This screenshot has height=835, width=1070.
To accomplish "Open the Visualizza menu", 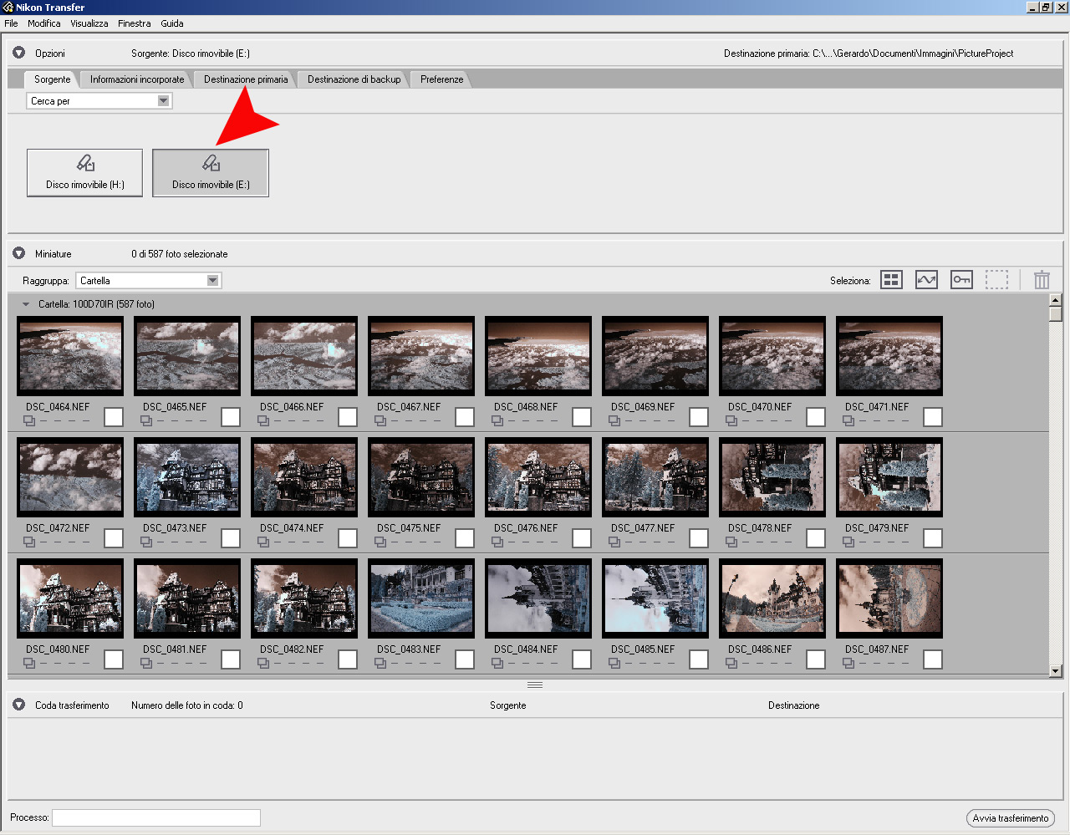I will (x=89, y=23).
